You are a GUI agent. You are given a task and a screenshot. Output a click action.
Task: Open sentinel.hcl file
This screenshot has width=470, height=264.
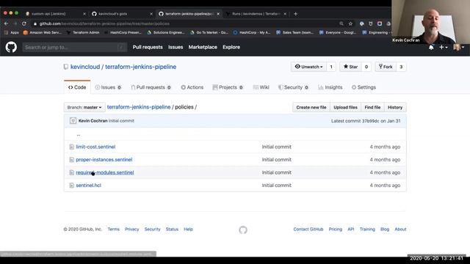88,186
